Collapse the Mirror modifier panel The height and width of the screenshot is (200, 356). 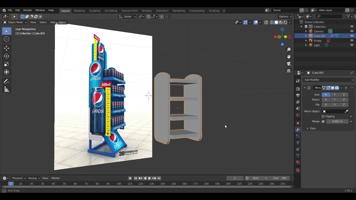point(305,88)
